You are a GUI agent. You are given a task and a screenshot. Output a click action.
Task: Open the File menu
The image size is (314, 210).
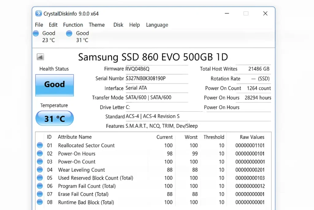coord(39,25)
